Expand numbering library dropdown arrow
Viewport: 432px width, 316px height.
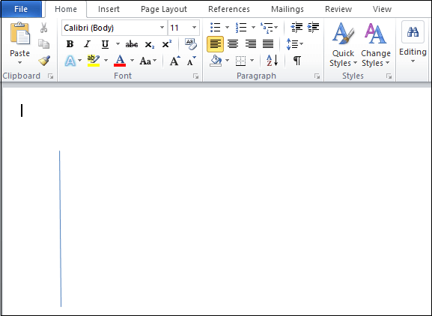(253, 27)
